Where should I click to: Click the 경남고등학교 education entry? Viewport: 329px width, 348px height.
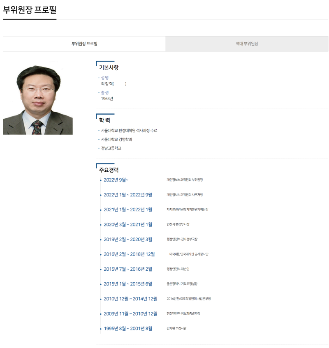pyautogui.click(x=111, y=148)
